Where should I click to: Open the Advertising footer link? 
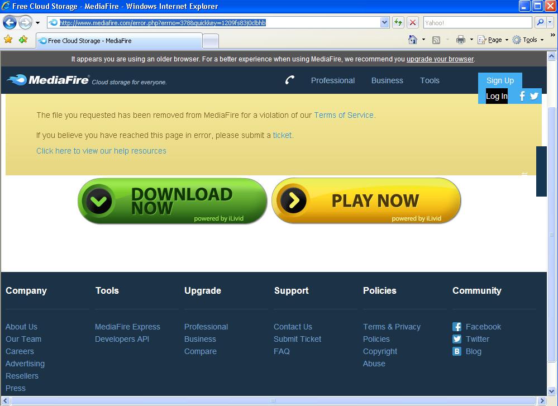click(25, 364)
